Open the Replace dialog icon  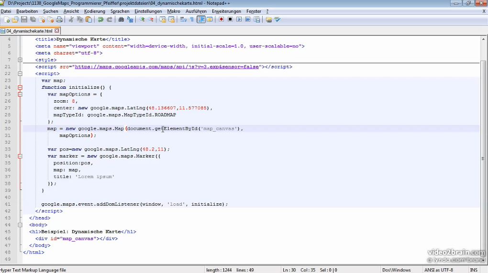coord(130,20)
